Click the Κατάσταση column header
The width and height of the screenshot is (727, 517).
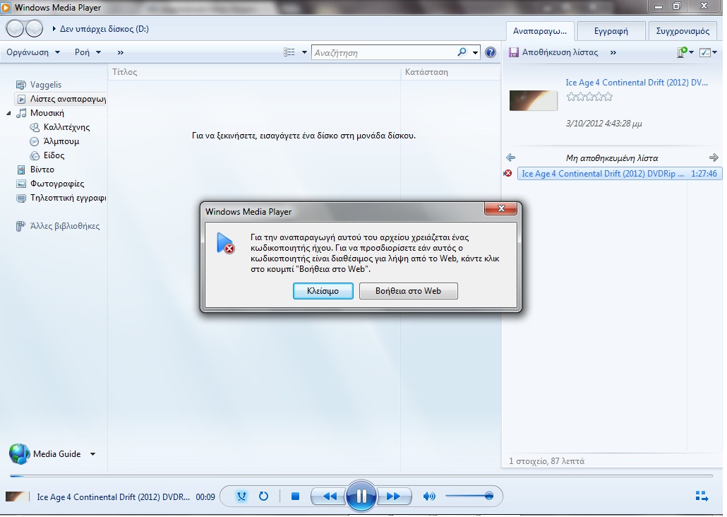[x=450, y=72]
